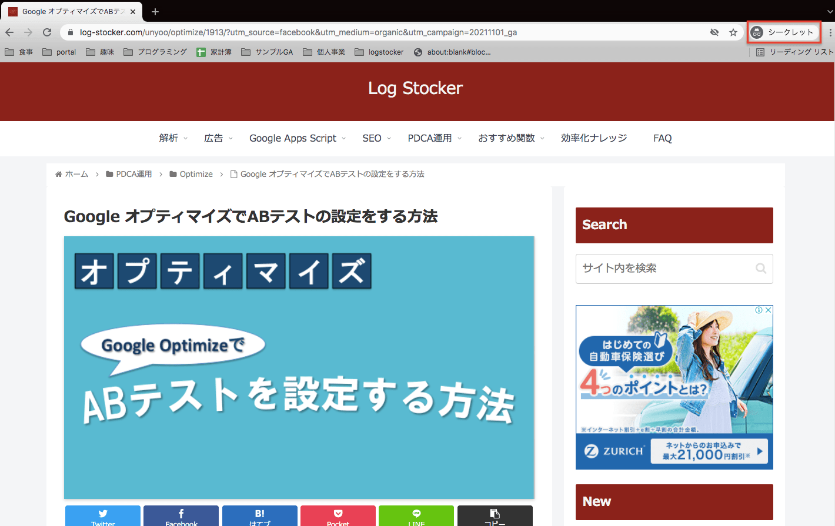The height and width of the screenshot is (526, 835).
Task: Open a new browser tab
Action: coord(155,12)
